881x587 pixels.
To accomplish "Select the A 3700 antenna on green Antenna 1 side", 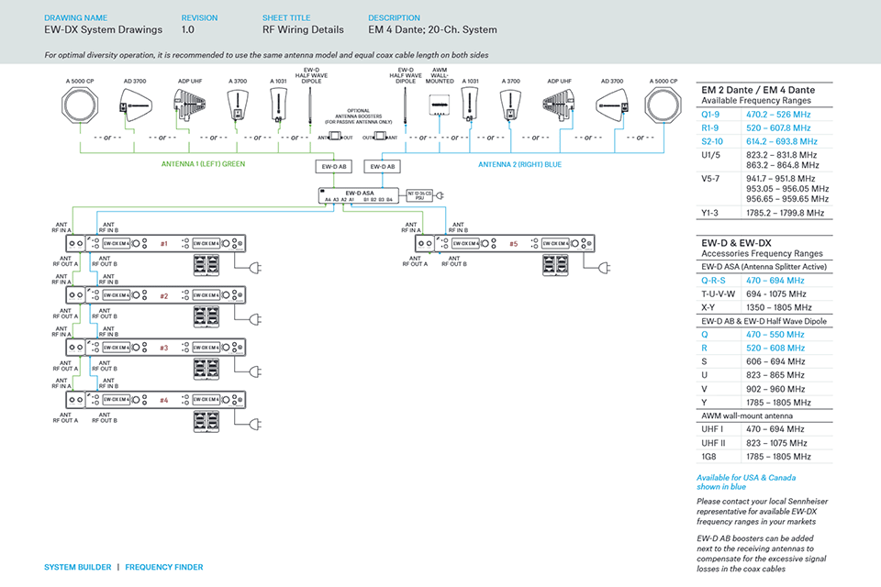I will (238, 105).
